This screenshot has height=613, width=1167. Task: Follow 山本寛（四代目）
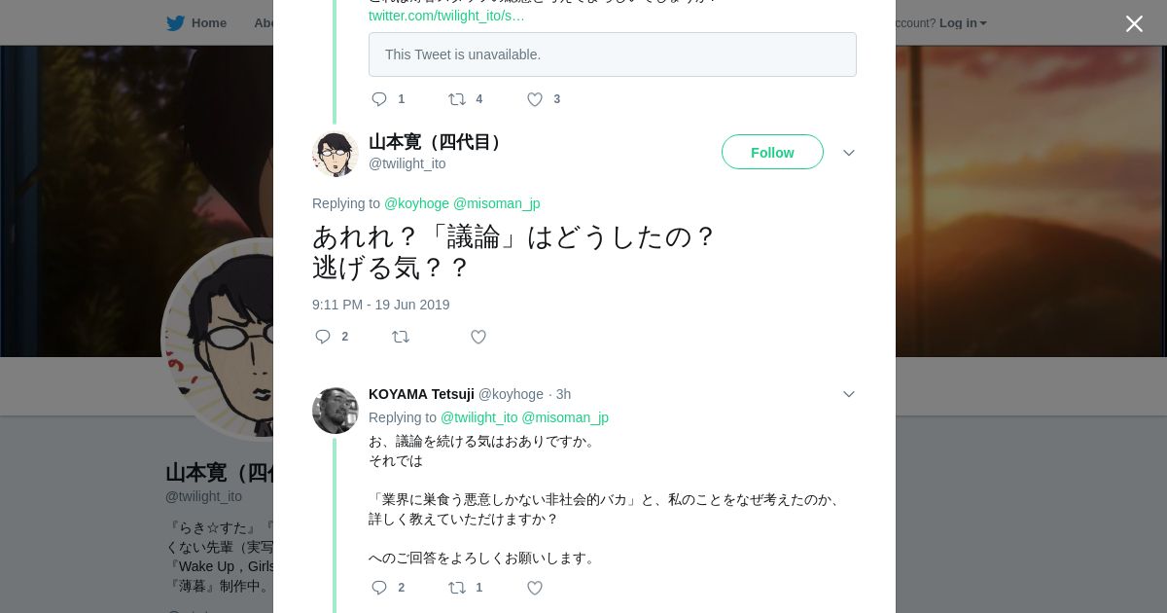tap(772, 153)
